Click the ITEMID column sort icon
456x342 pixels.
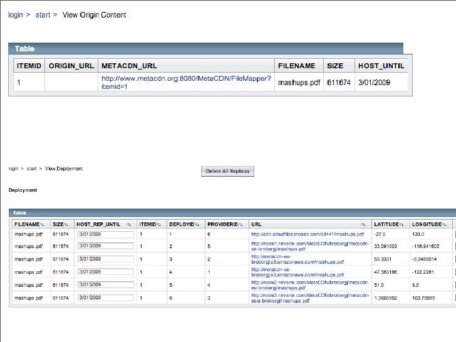158,224
